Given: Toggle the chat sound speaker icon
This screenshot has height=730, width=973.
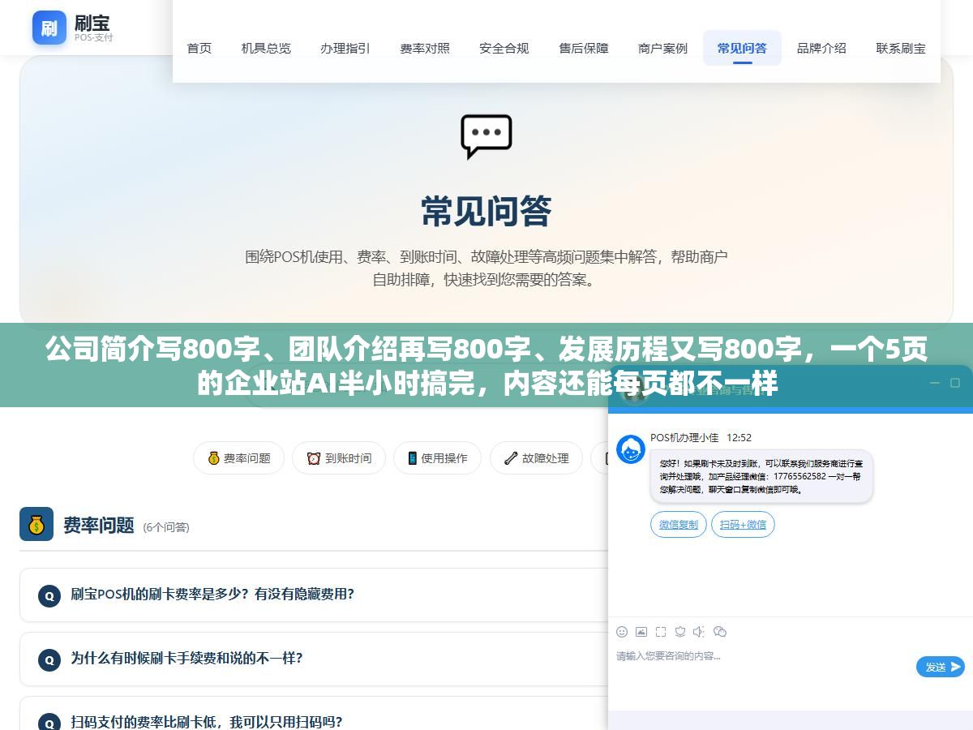Looking at the screenshot, I should (699, 632).
